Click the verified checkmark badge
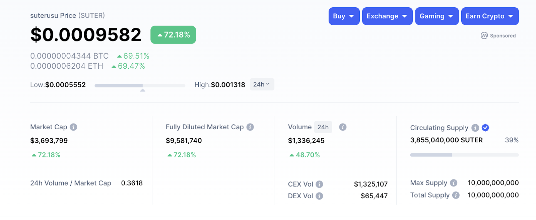Screen dimensions: 536x220 tap(485, 128)
